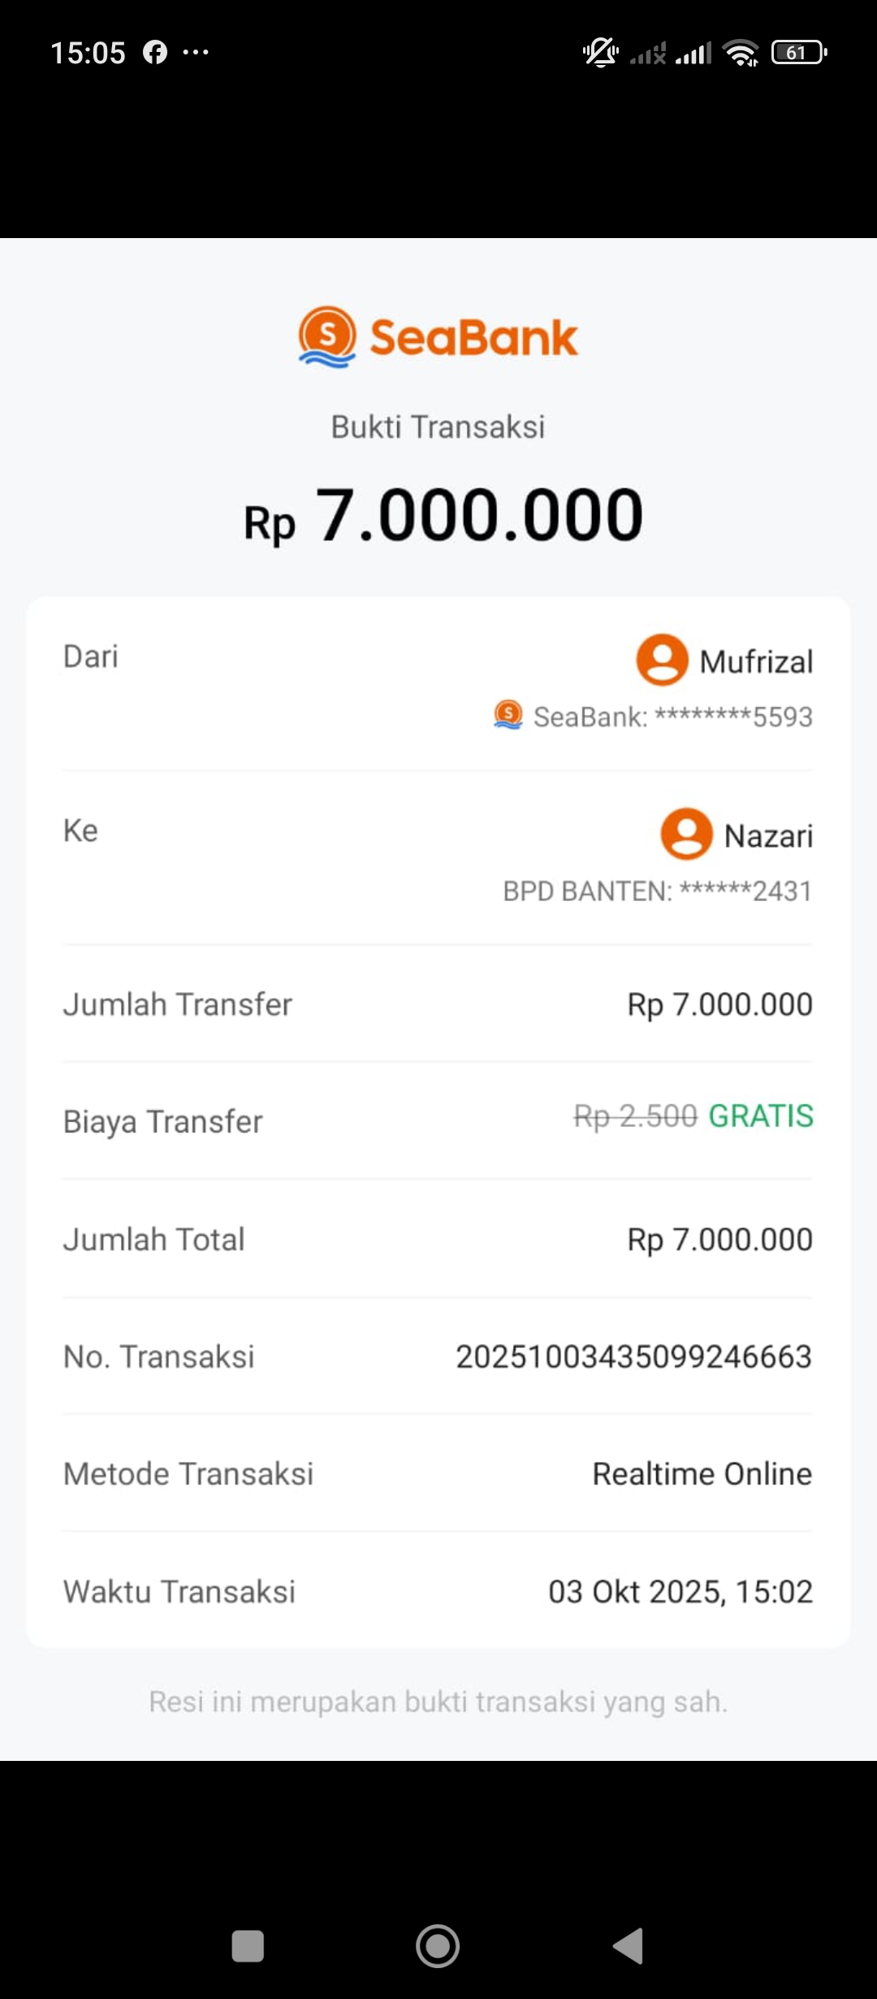Tap the sender avatar beside Mufrizal
The image size is (877, 1999).
[x=662, y=659]
